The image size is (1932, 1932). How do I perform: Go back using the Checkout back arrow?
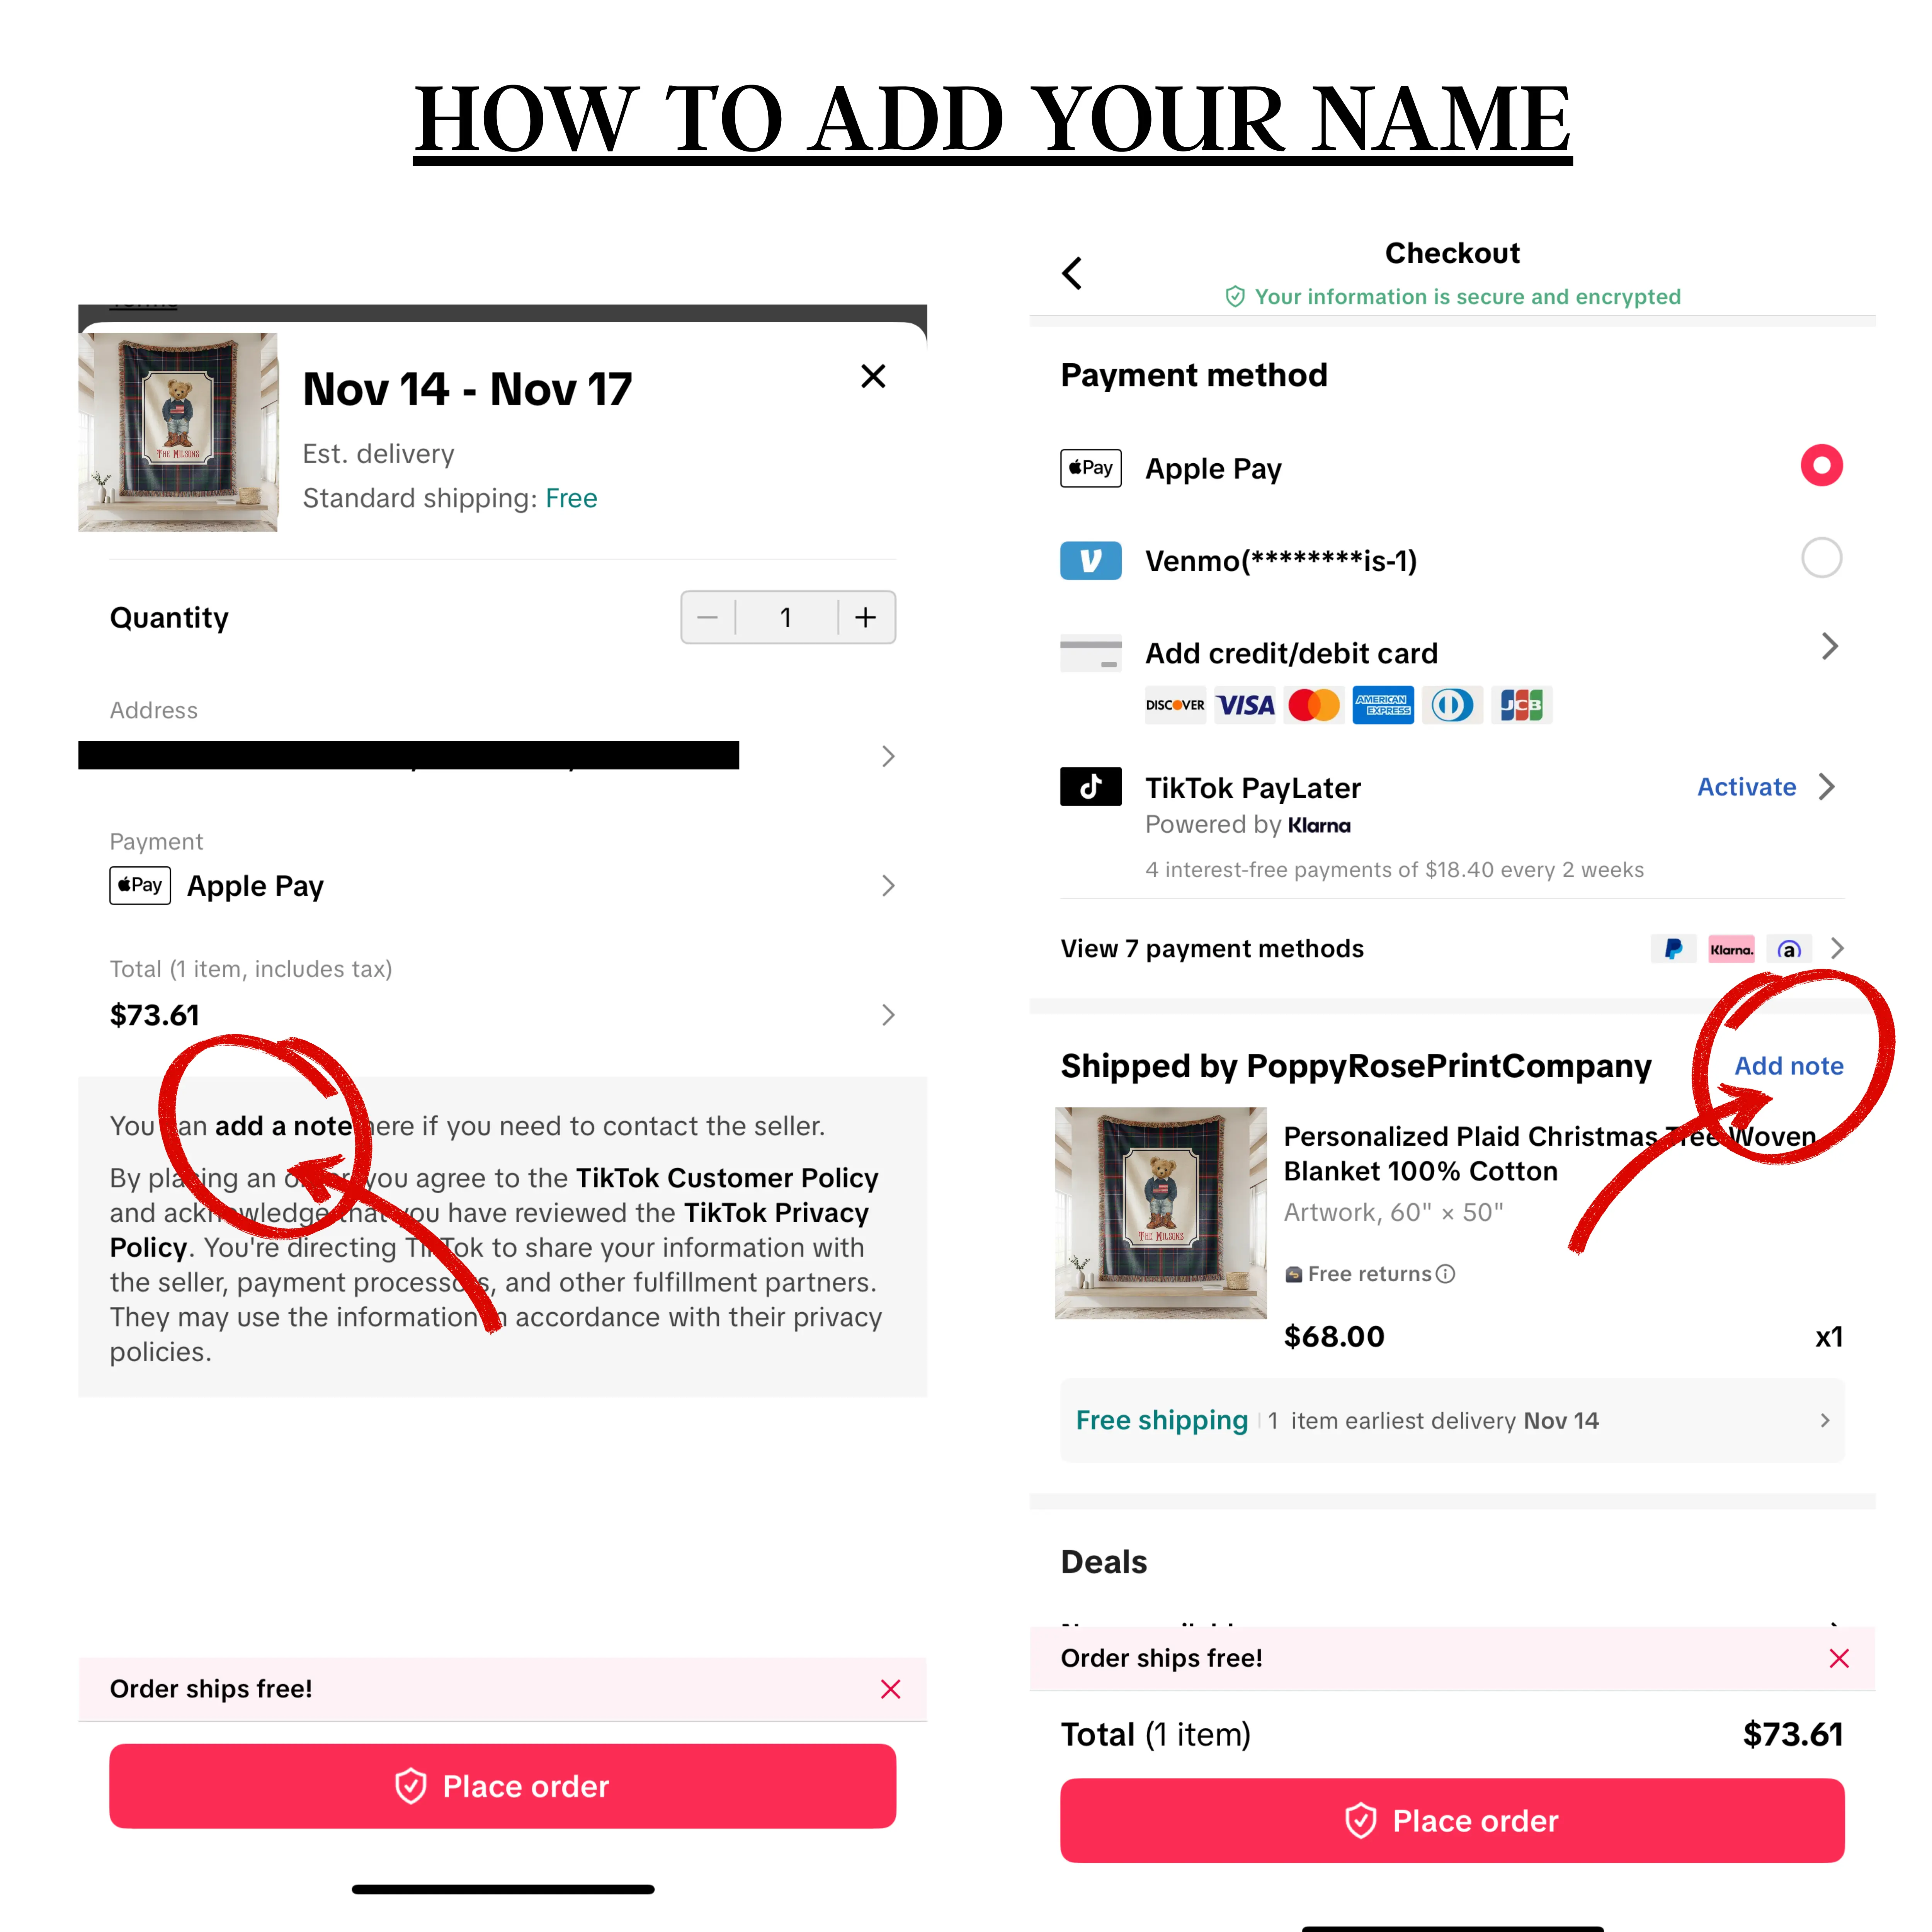1072,273
